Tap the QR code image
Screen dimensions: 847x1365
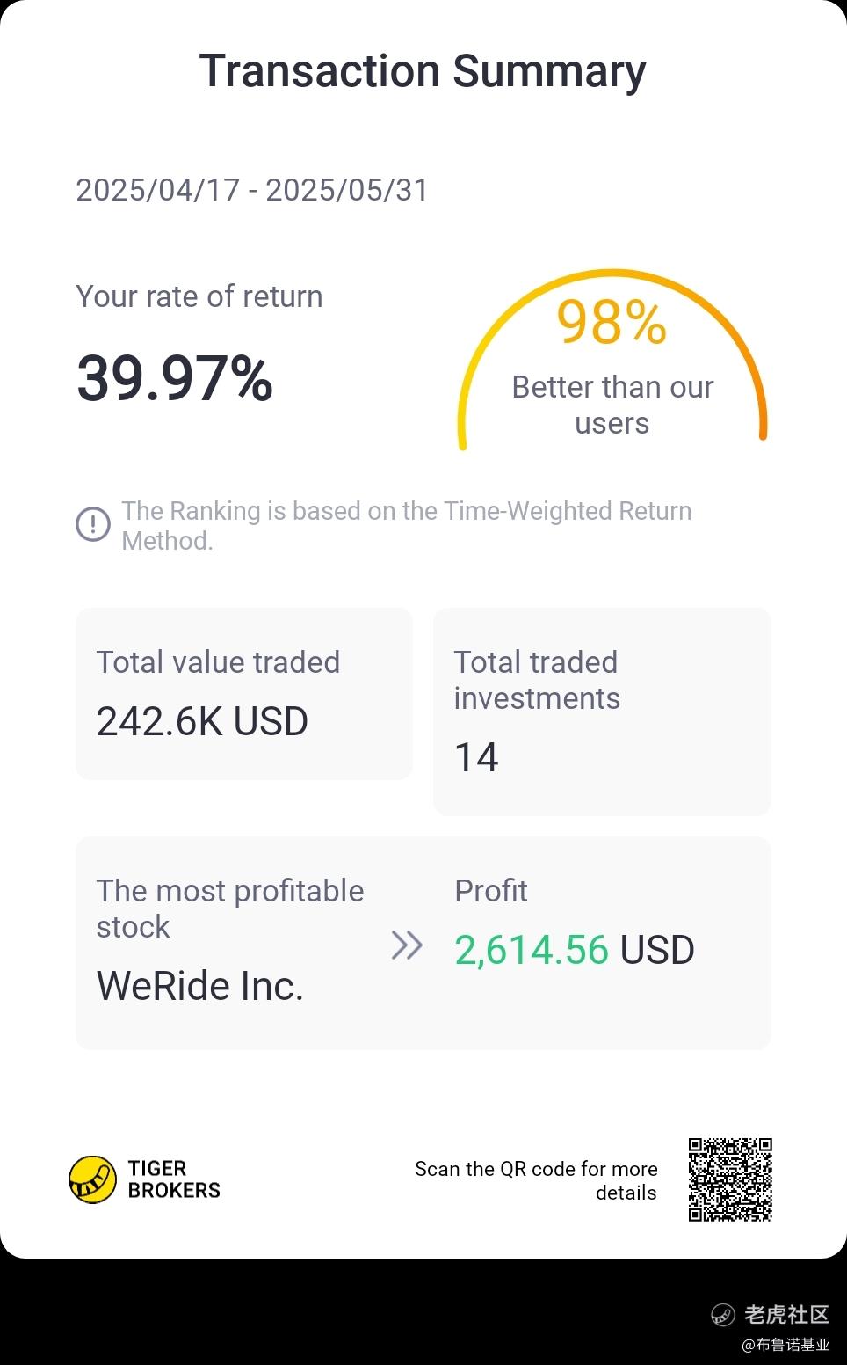click(x=730, y=1179)
